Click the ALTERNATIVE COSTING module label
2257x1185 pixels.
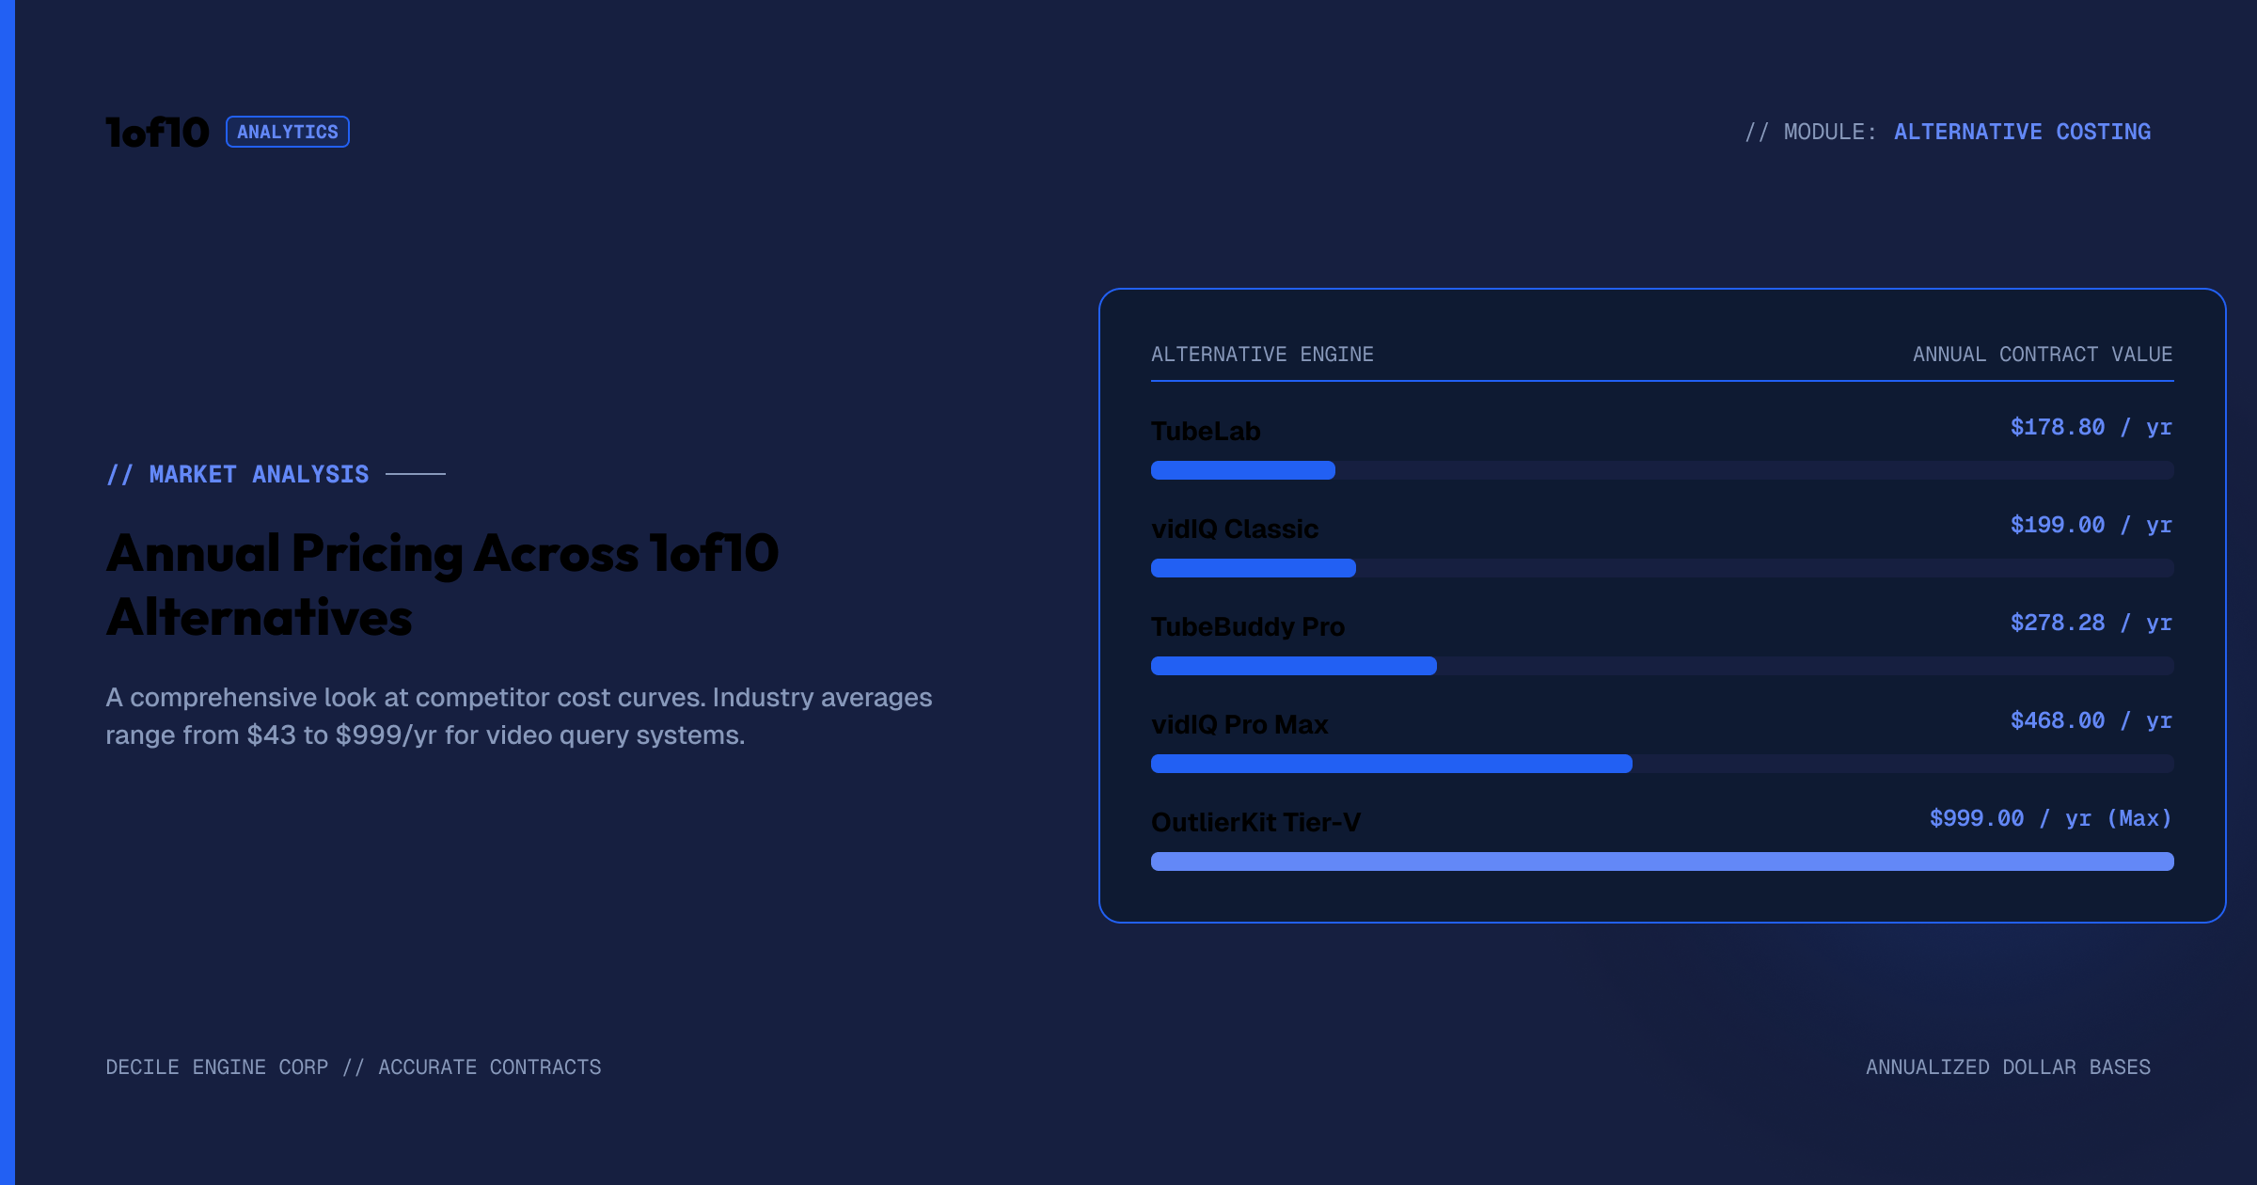(x=2022, y=132)
